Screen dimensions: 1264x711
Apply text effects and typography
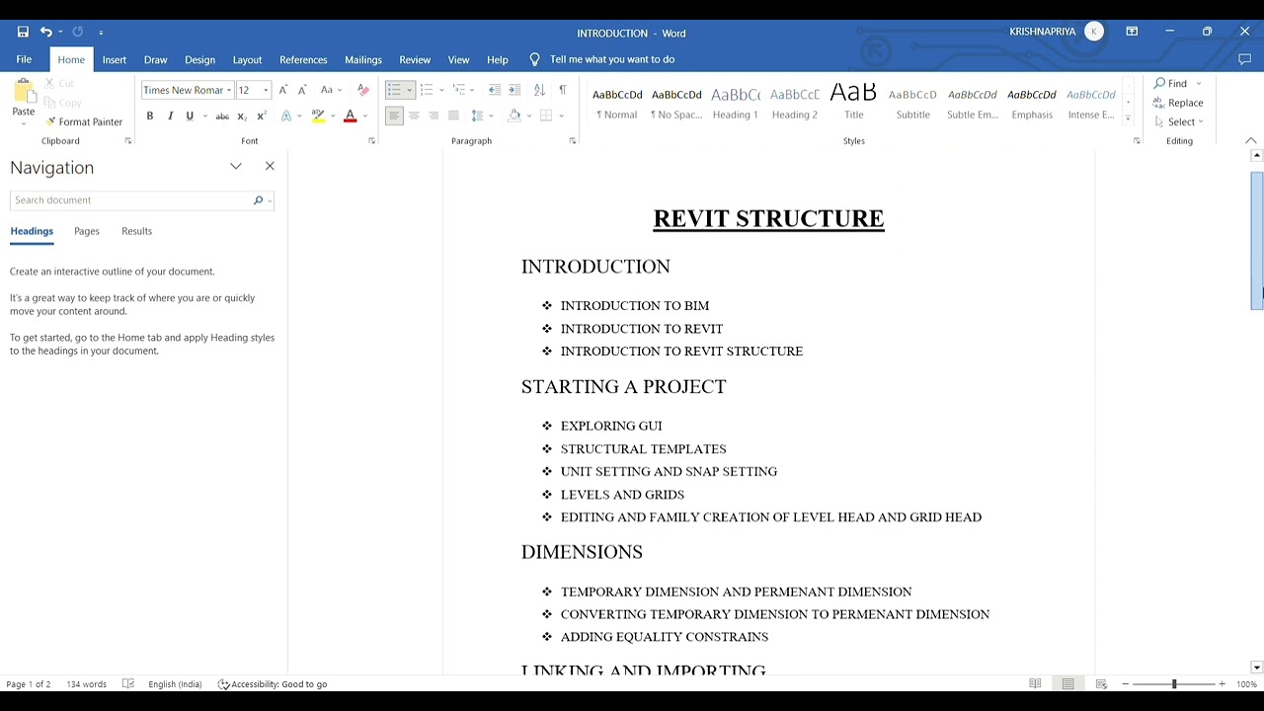point(286,116)
